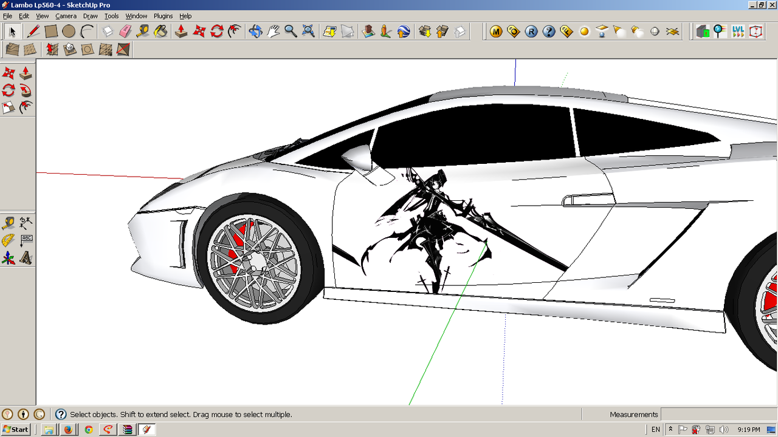Choose Move tool in top toolbar
The image size is (778, 437).
click(x=199, y=31)
